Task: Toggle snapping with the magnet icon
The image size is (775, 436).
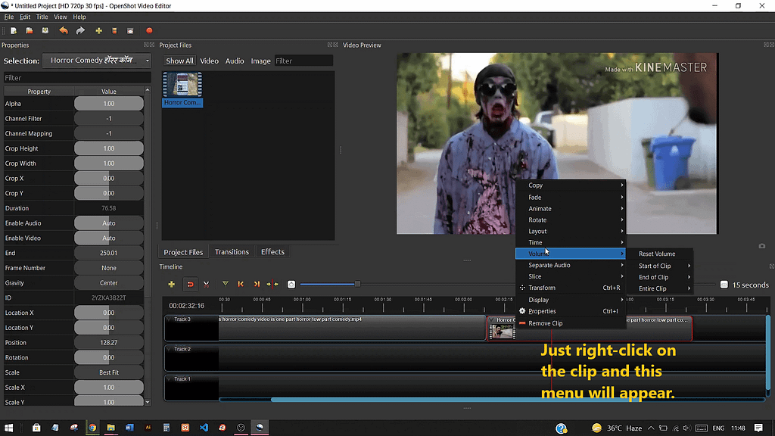Action: pyautogui.click(x=190, y=284)
